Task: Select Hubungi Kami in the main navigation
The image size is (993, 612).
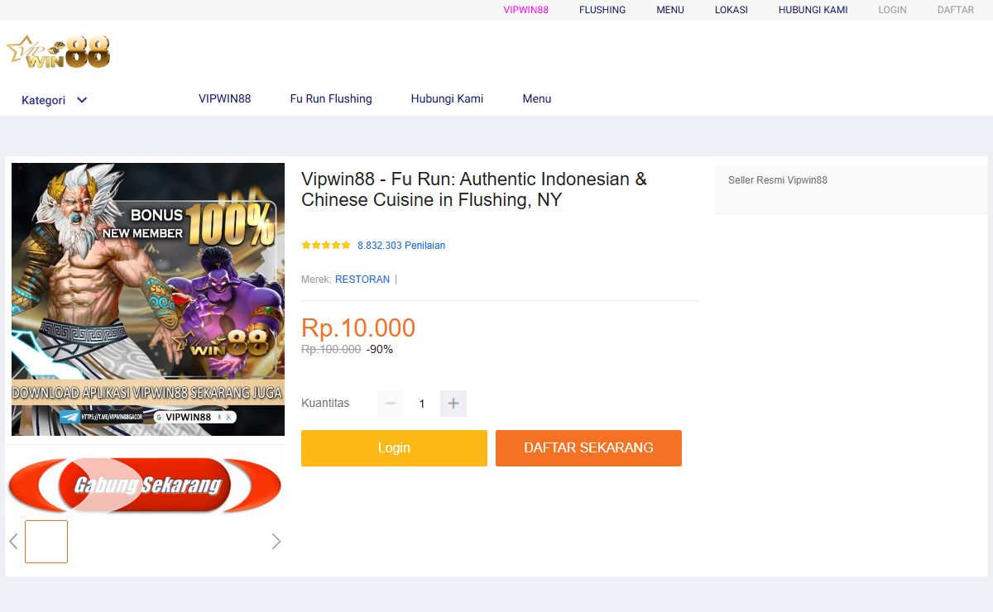Action: tap(447, 98)
